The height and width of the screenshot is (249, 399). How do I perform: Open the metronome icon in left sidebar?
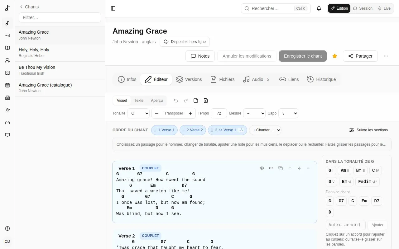[x=7, y=110]
